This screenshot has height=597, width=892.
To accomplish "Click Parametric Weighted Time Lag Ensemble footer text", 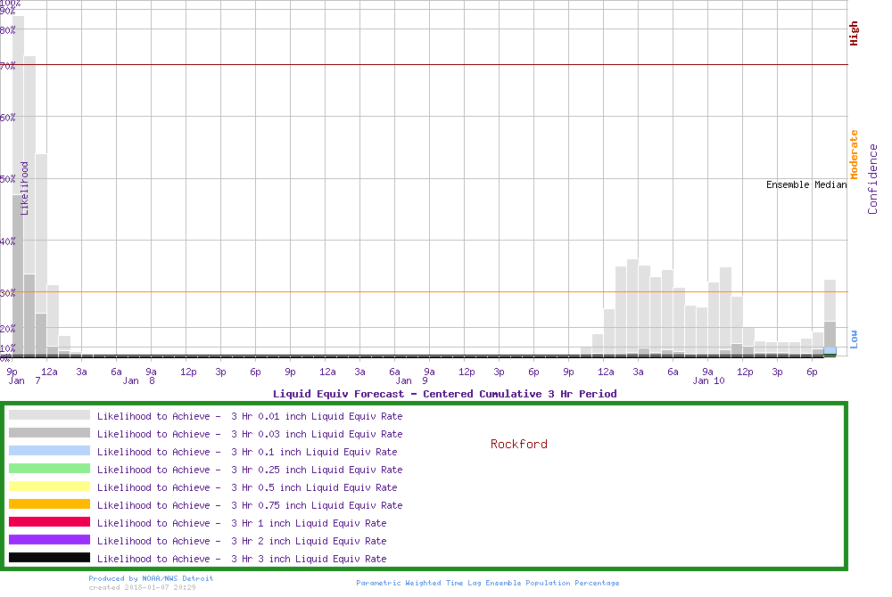I will point(487,583).
